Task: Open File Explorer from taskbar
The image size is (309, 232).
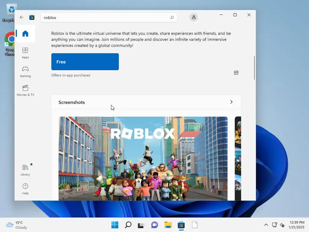Action: tap(168, 225)
